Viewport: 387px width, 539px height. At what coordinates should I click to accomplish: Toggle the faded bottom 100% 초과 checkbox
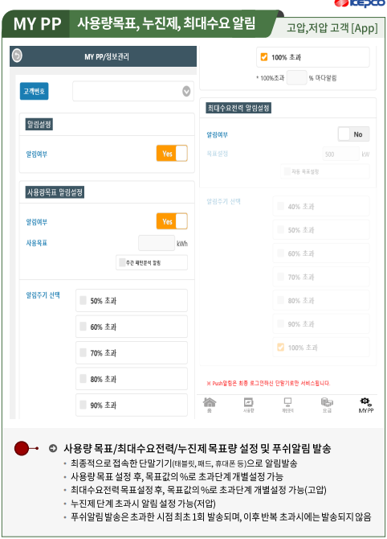(x=281, y=348)
